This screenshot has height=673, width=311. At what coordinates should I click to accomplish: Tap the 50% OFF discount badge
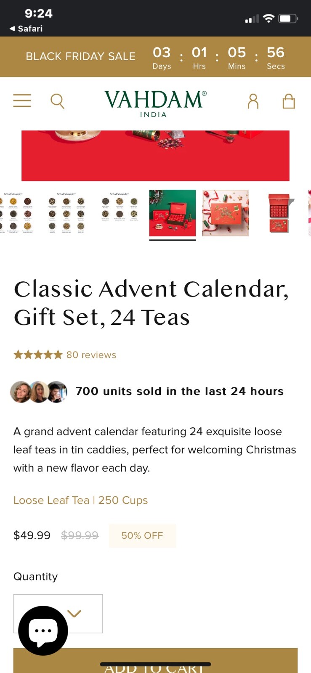[142, 535]
